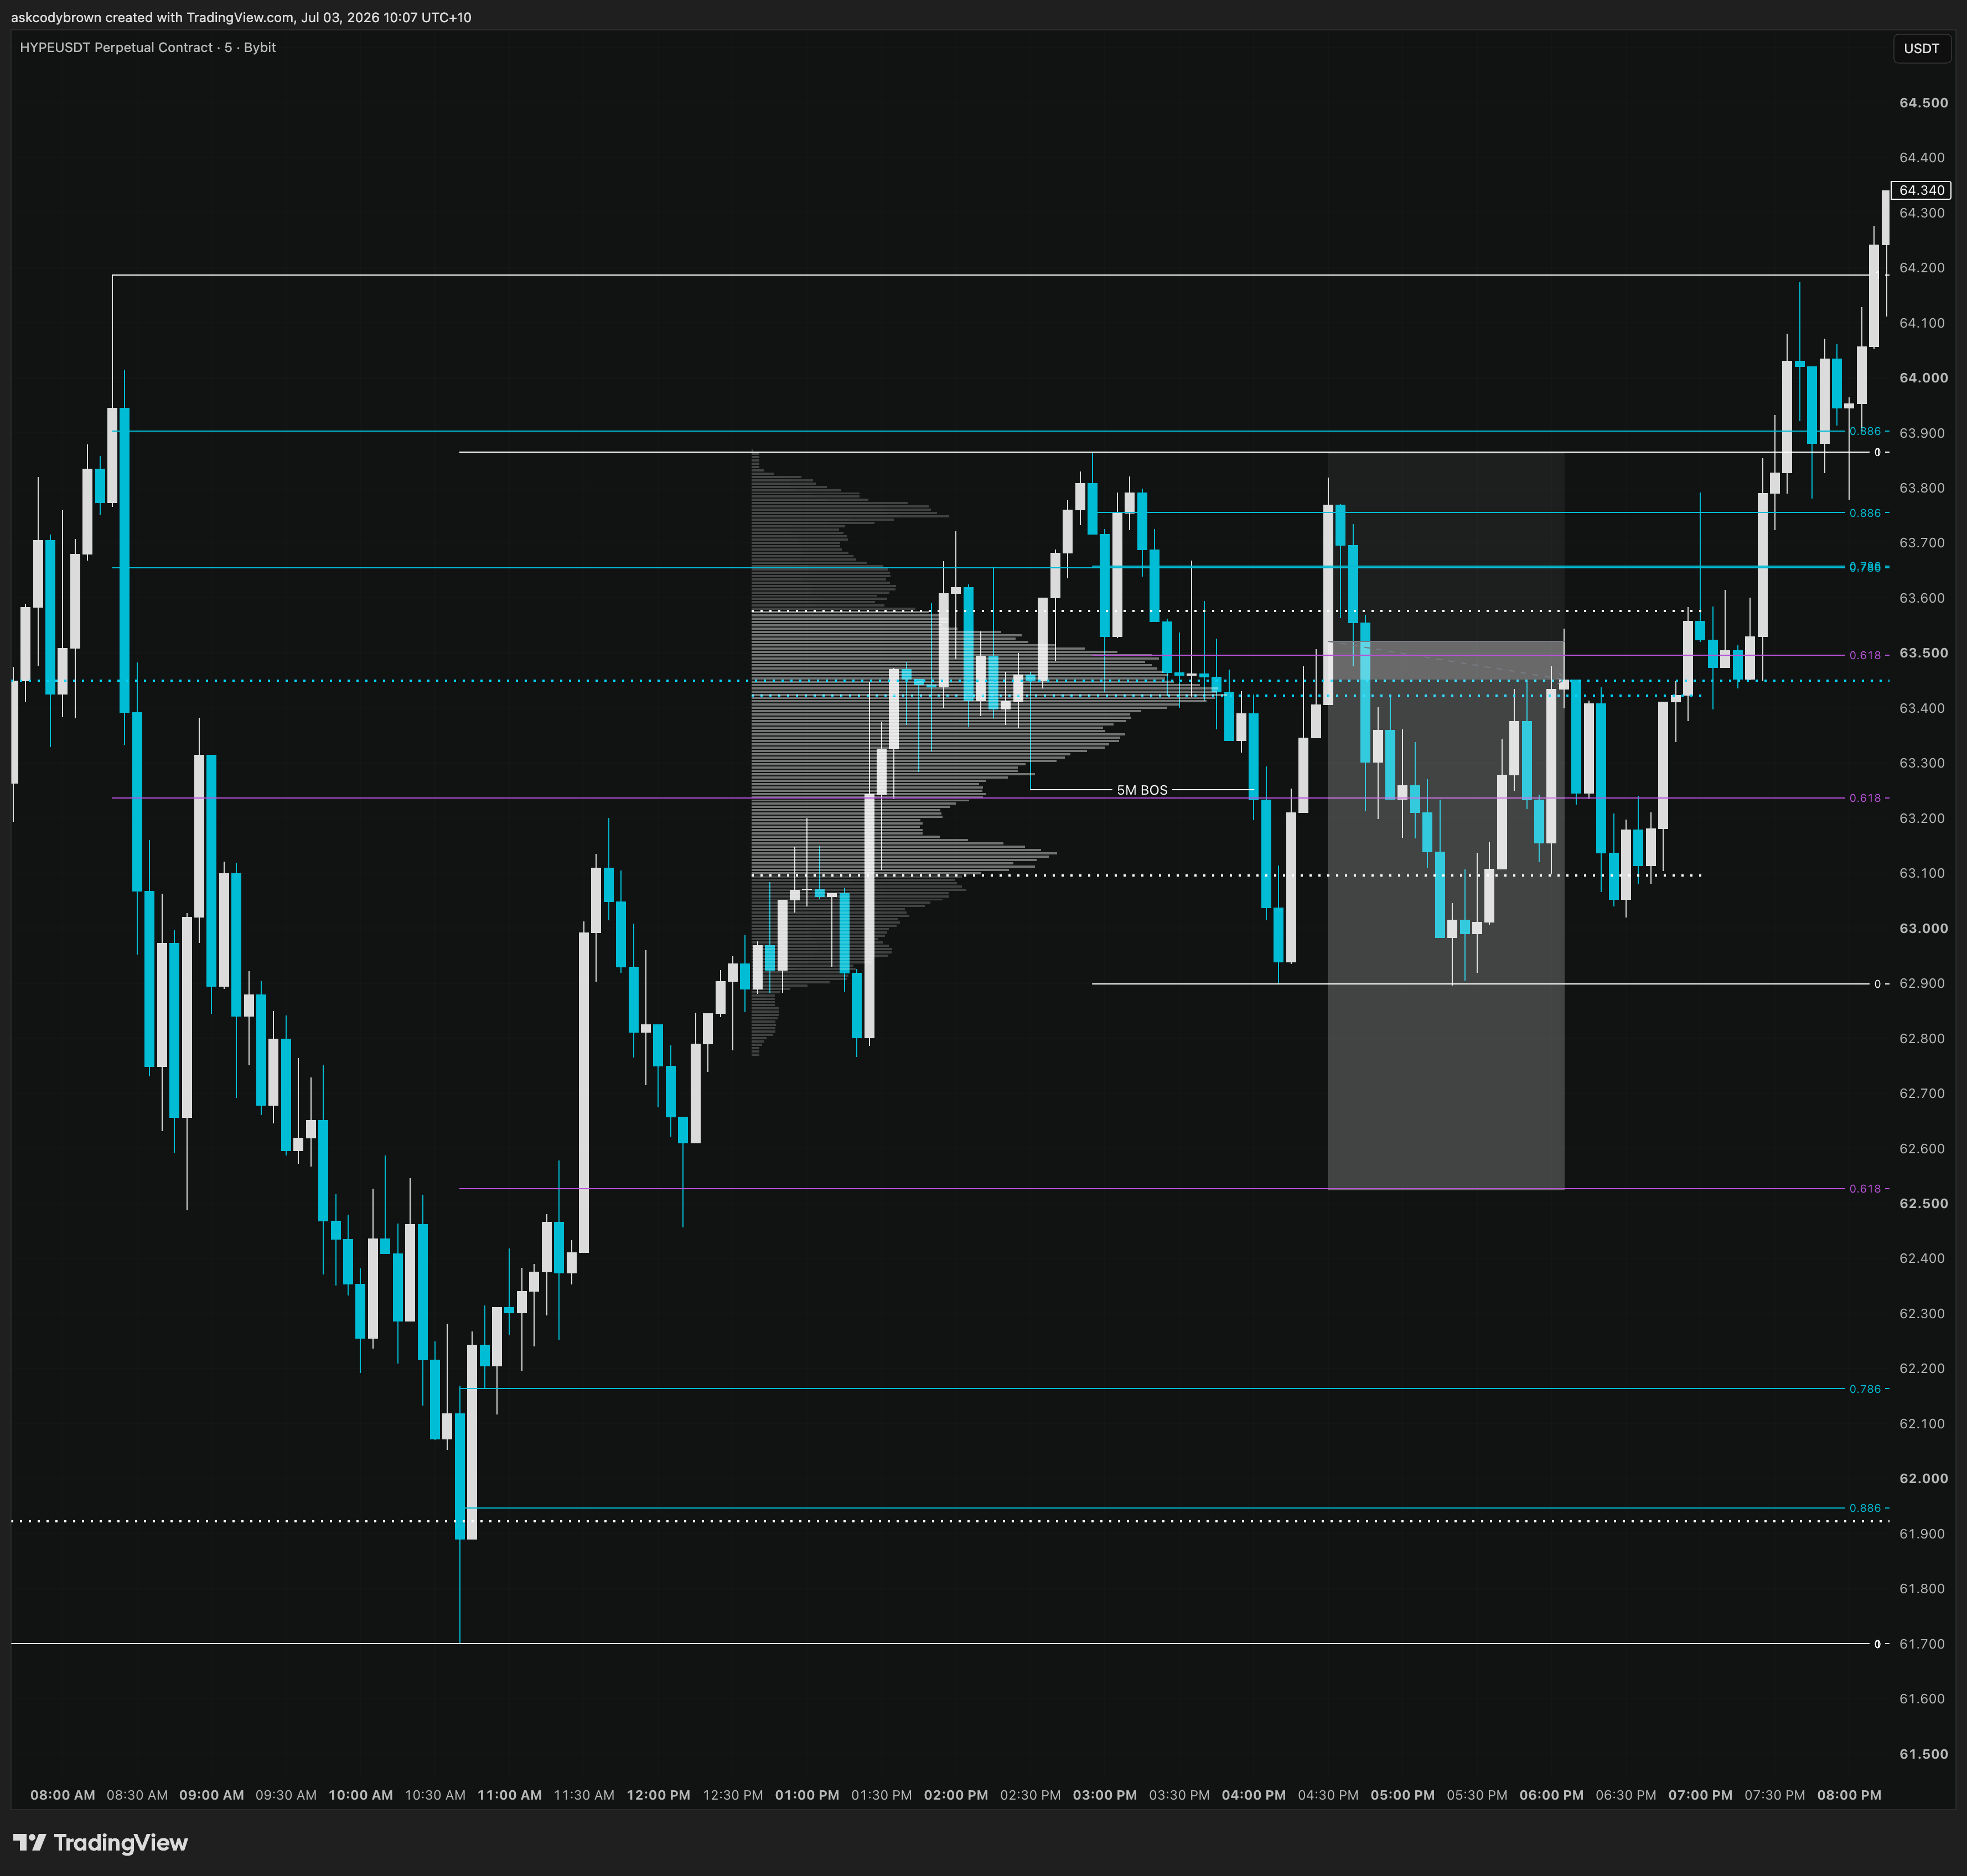Select the 02:30 PM time axis label

[x=1031, y=1795]
